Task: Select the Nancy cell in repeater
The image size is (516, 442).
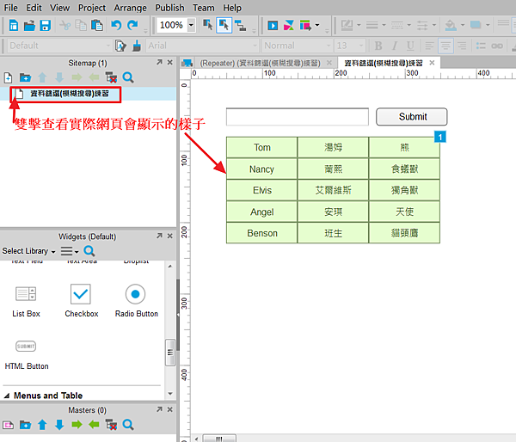Action: coord(261,169)
